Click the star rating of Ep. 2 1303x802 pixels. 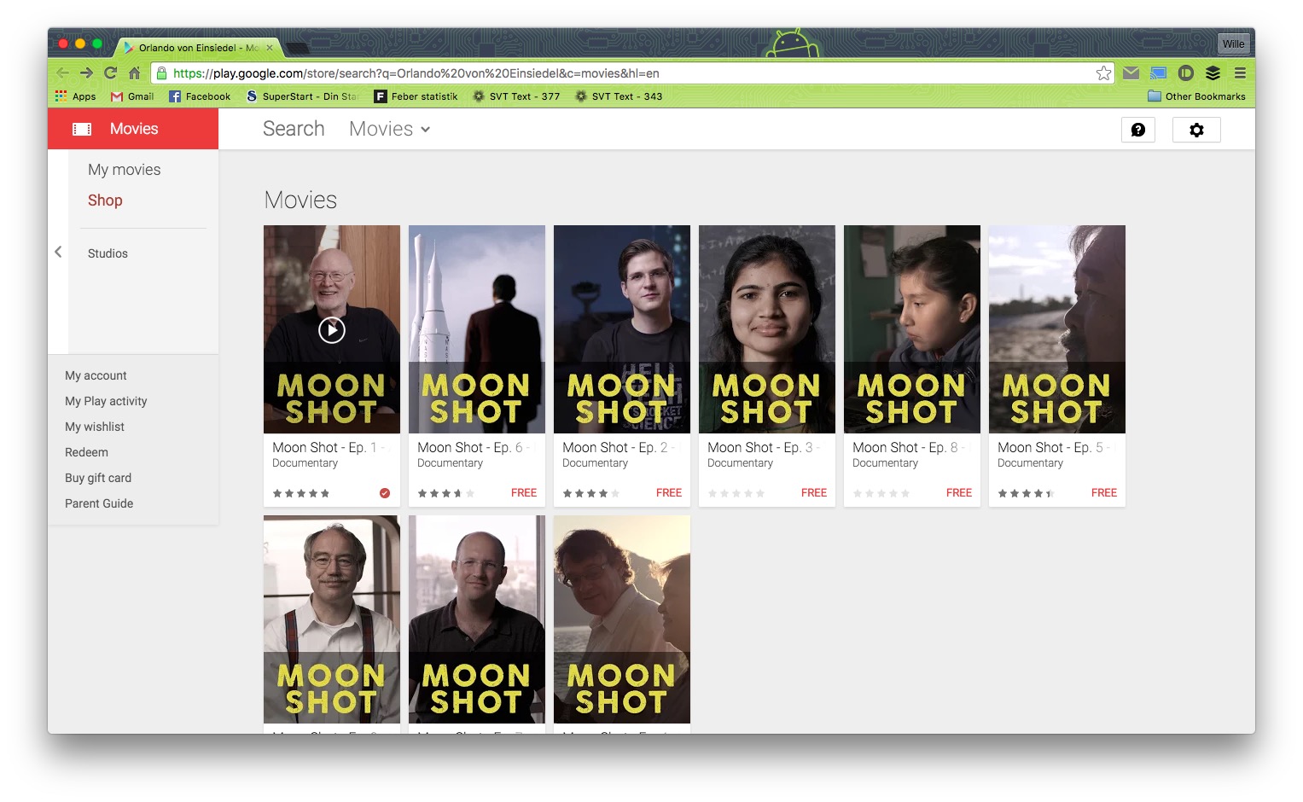(591, 493)
